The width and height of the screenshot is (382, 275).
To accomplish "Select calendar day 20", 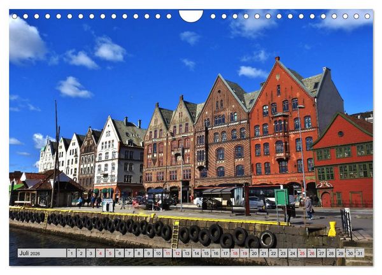I will [x=254, y=253].
